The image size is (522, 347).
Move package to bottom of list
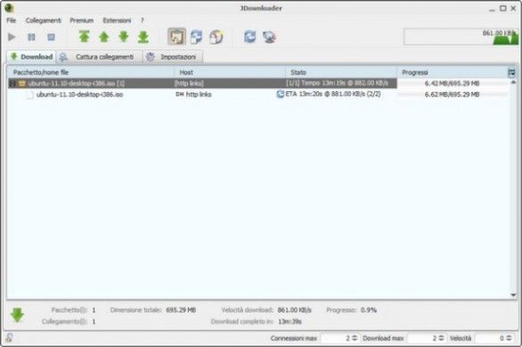point(143,37)
